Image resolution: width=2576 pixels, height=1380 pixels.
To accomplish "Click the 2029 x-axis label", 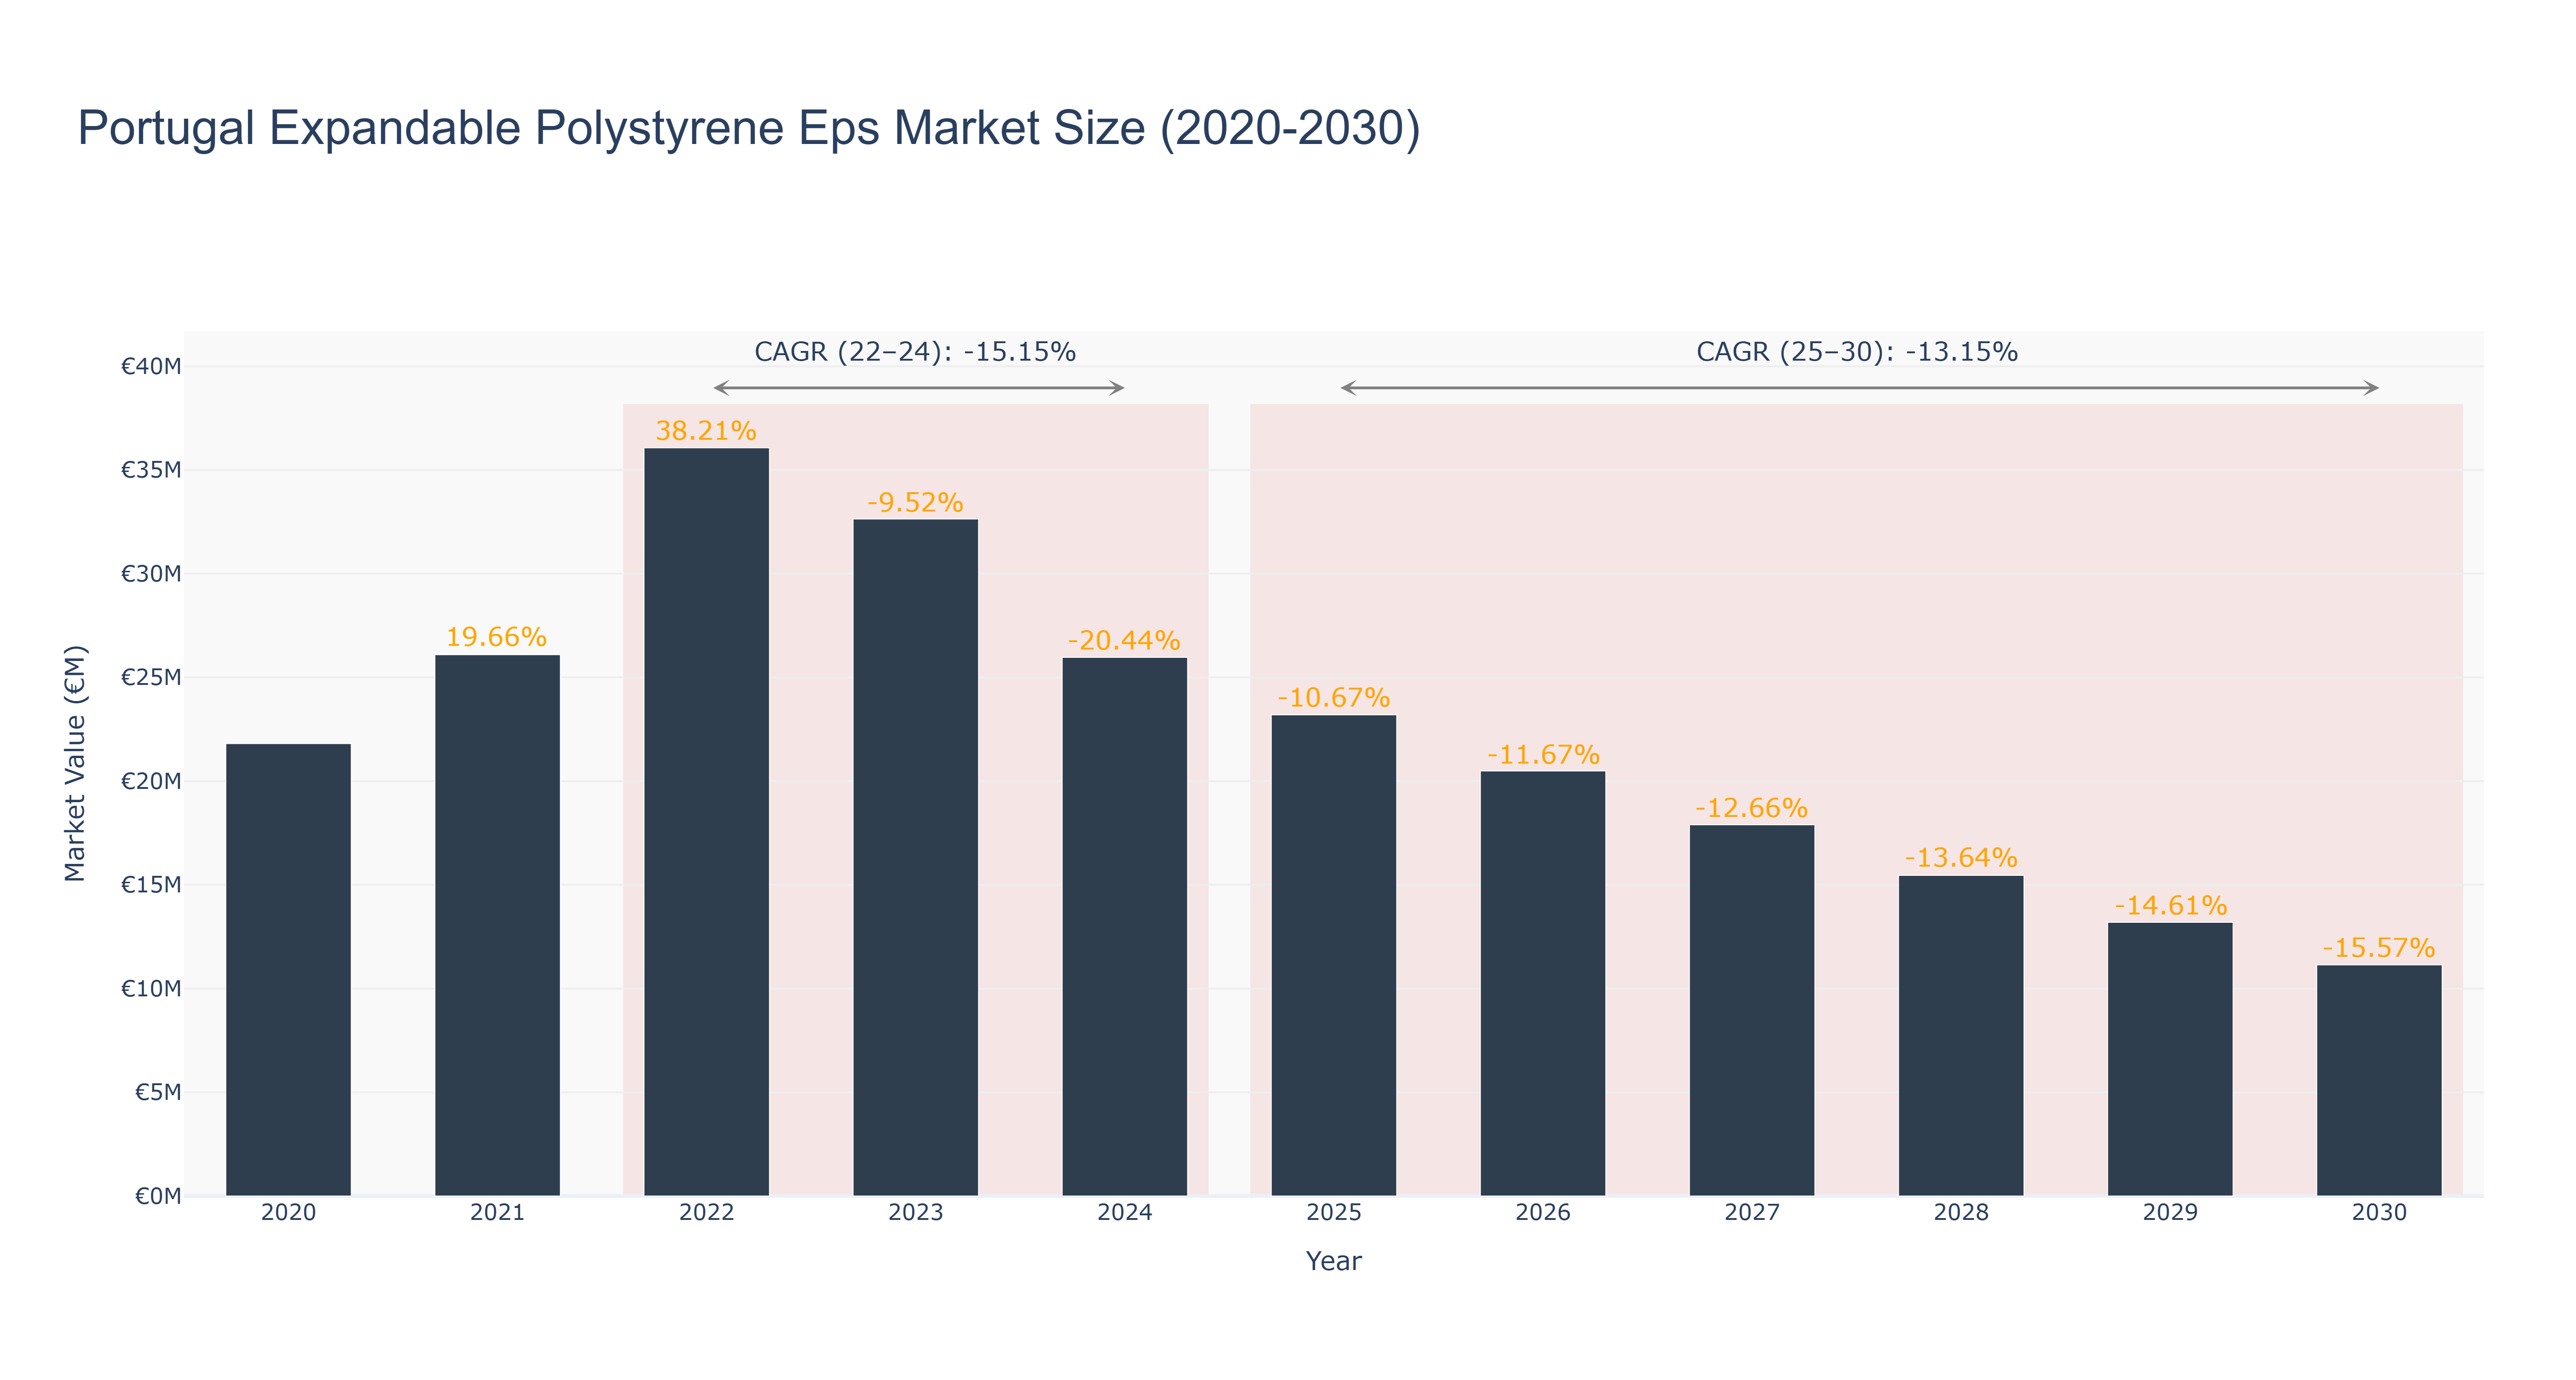I will point(2169,1213).
